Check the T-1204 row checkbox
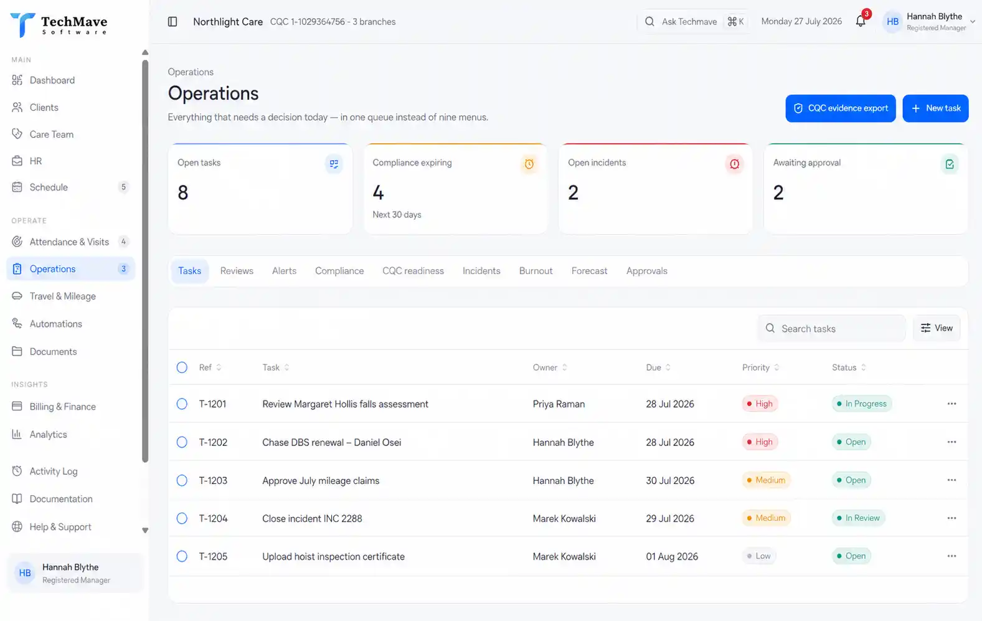Screen dimensions: 982x621 [182, 518]
